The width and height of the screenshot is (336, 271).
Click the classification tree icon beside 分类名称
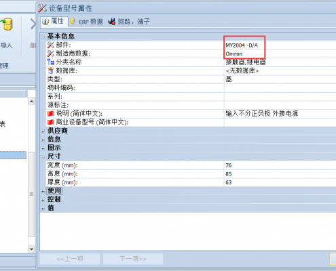pos(50,62)
